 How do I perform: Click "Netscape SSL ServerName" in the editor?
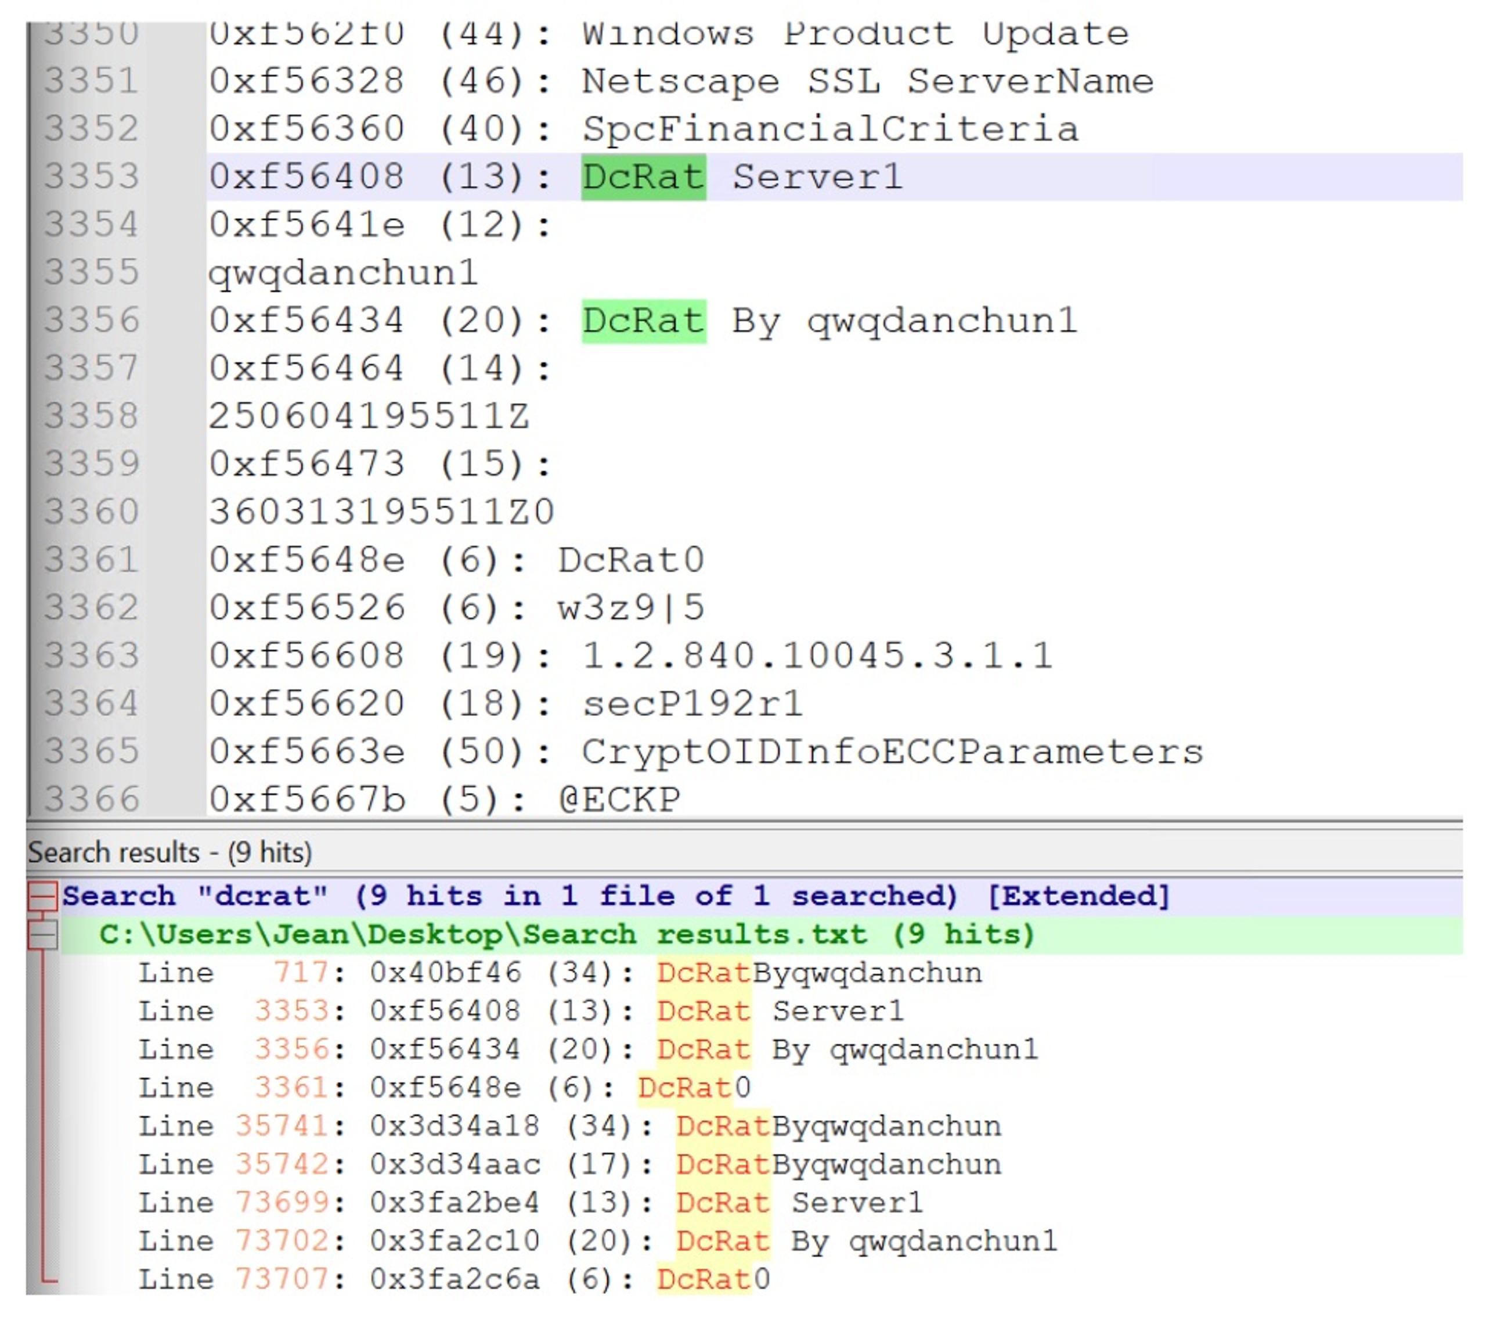[x=867, y=81]
